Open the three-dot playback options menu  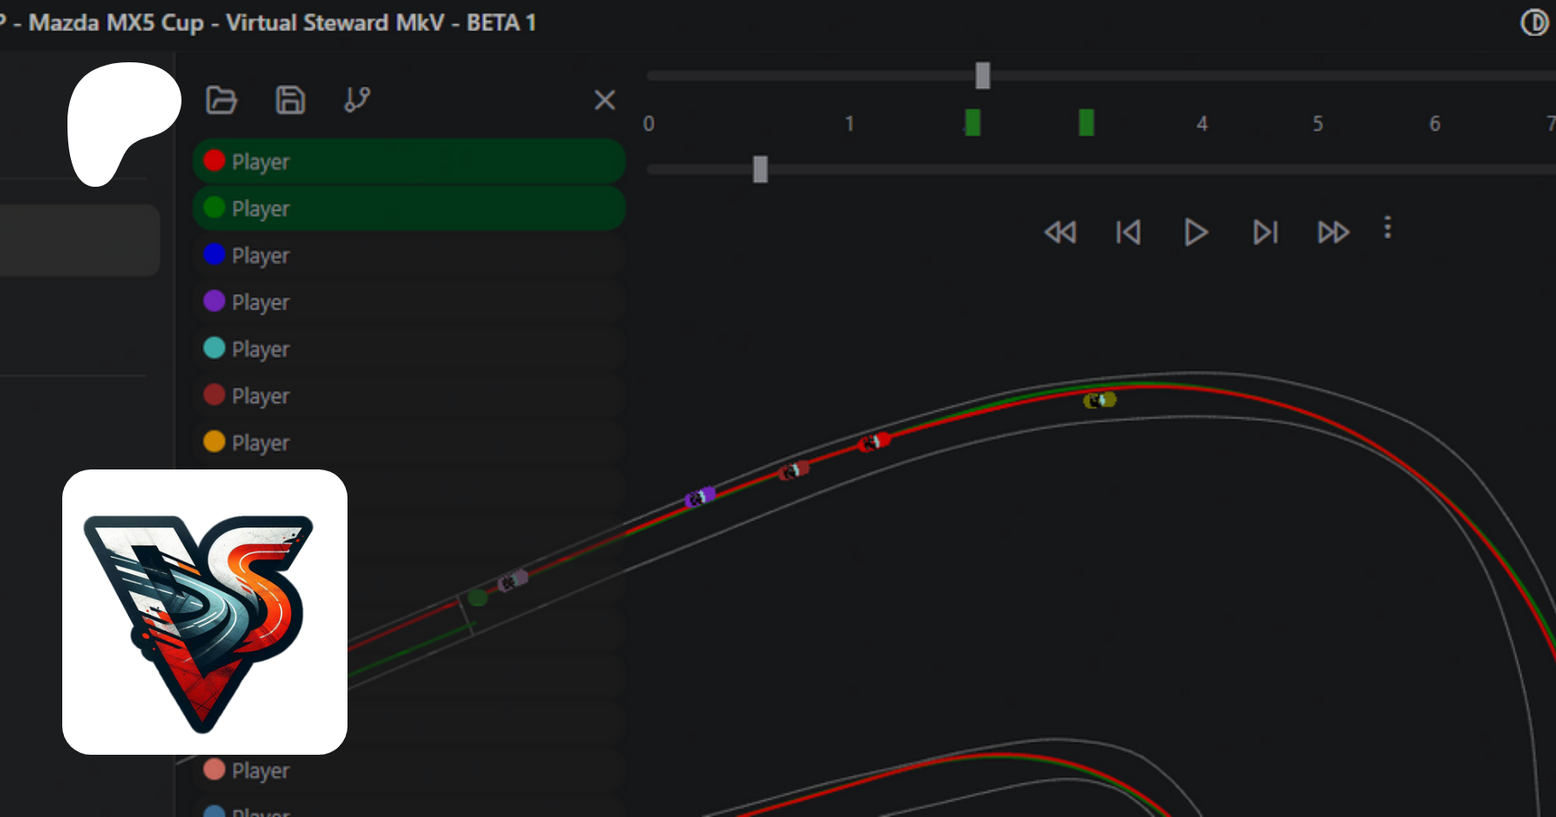[1387, 228]
